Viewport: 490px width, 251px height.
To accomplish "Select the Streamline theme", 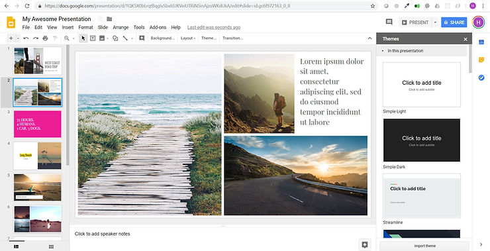I will tap(422, 195).
